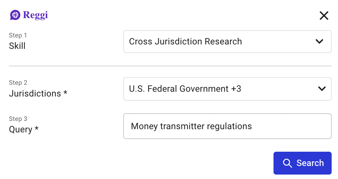Screen dimensions: 338x179
Task: Click the magnifying glass icon in Search
Action: pyautogui.click(x=287, y=163)
